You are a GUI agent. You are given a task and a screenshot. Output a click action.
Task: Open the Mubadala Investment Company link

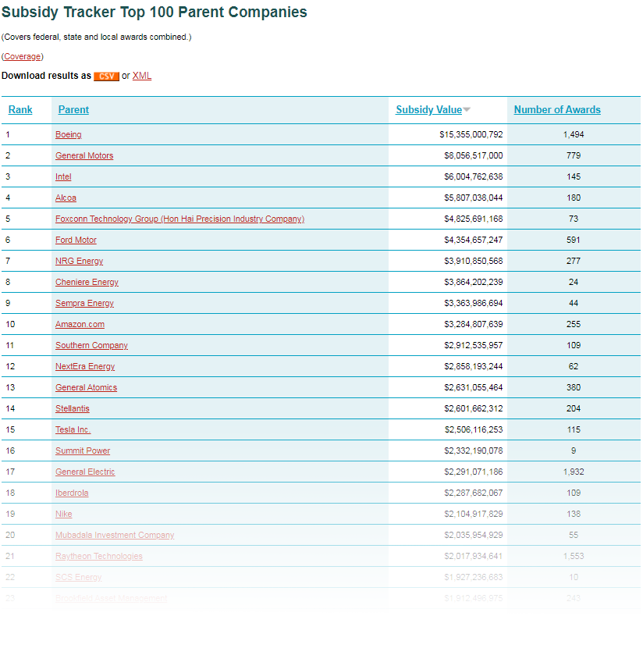click(115, 535)
